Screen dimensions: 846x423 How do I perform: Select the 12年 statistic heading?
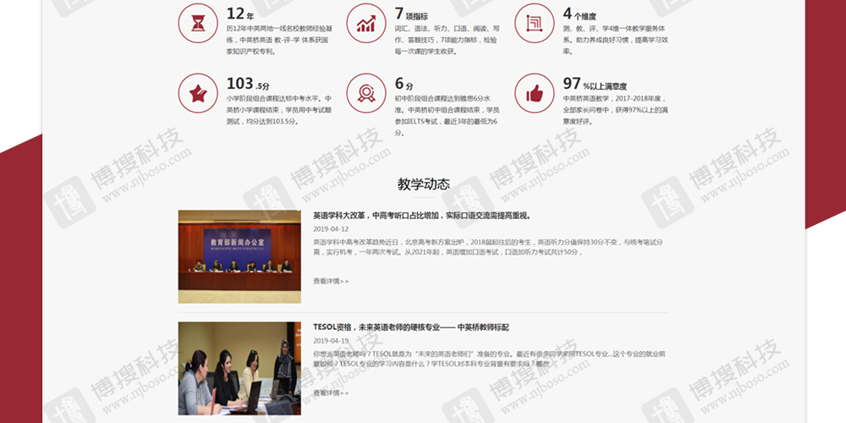tap(240, 14)
